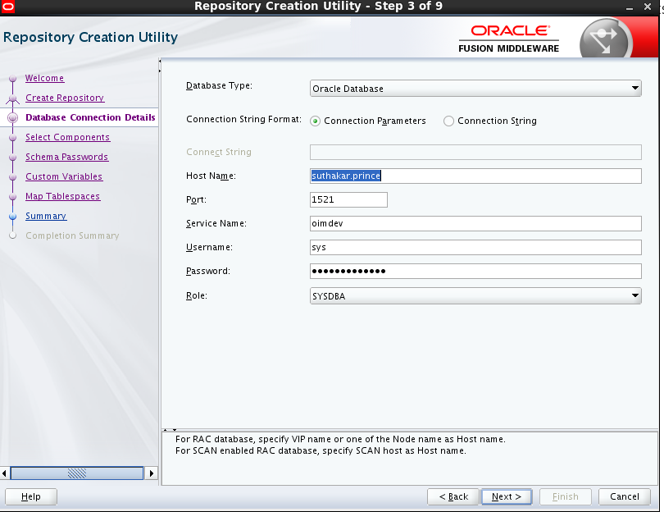Click the disabled Connect String field
The image size is (664, 512).
(x=475, y=152)
